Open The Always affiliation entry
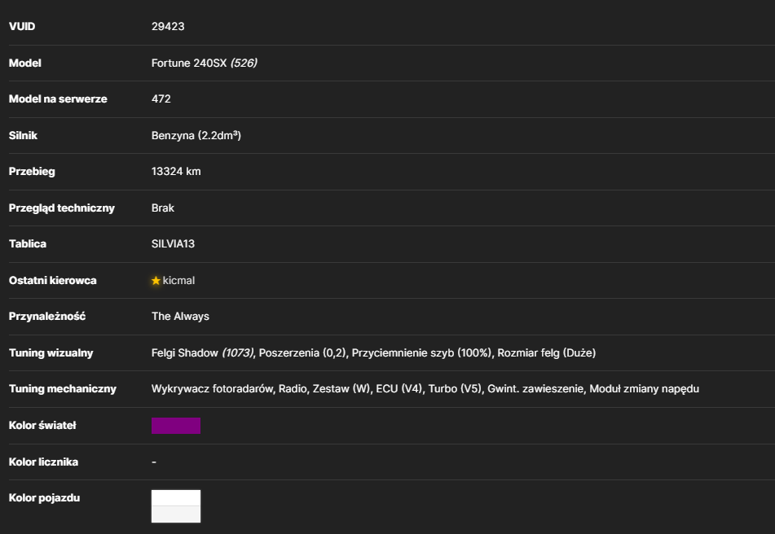The image size is (775, 534). [180, 317]
